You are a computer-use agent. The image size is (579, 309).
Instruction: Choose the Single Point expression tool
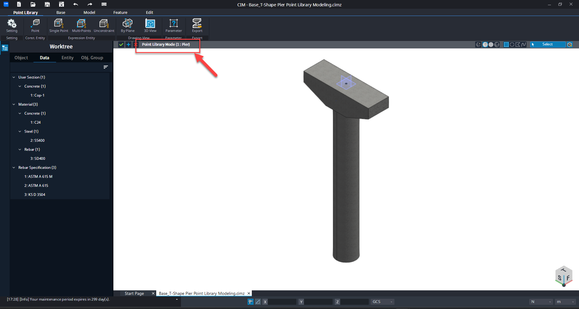59,26
